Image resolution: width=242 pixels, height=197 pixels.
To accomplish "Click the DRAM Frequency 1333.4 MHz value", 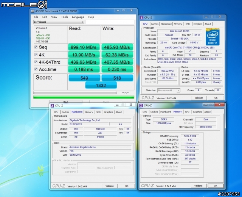I will coord(190,136).
